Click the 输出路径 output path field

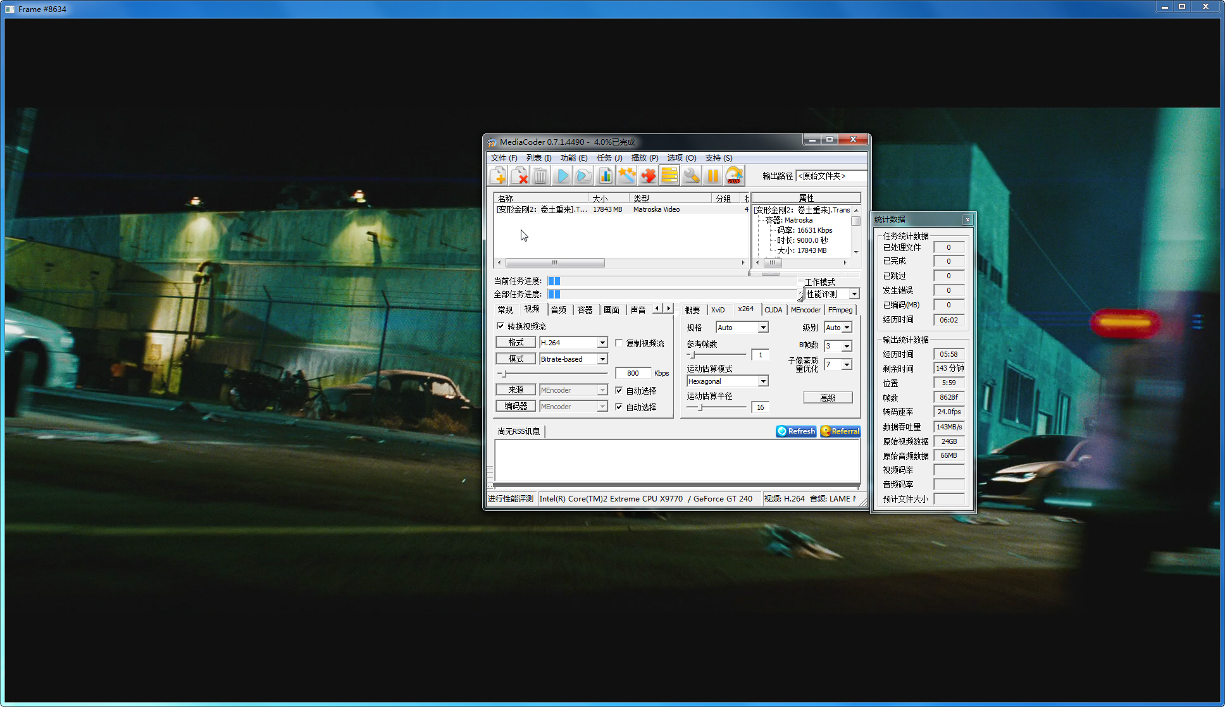click(x=831, y=176)
